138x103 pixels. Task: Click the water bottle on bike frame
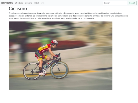[47, 65]
